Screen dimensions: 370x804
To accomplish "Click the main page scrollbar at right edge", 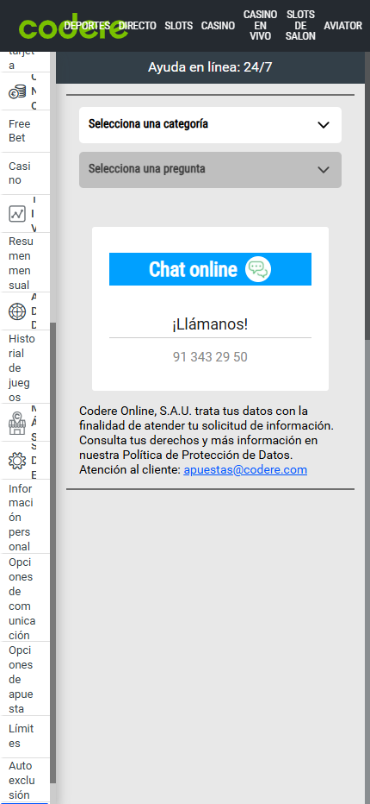I will (367, 195).
